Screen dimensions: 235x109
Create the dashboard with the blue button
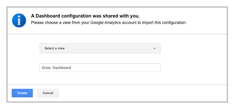click(x=22, y=93)
